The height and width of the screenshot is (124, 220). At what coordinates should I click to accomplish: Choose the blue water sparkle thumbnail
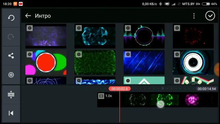pos(95,80)
